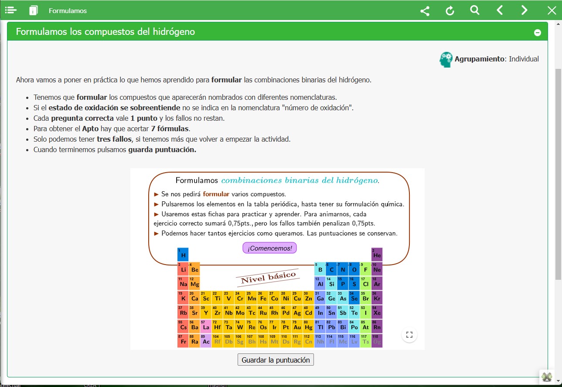Image resolution: width=562 pixels, height=387 pixels.
Task: Click the Mg element tile
Action: pyautogui.click(x=194, y=283)
